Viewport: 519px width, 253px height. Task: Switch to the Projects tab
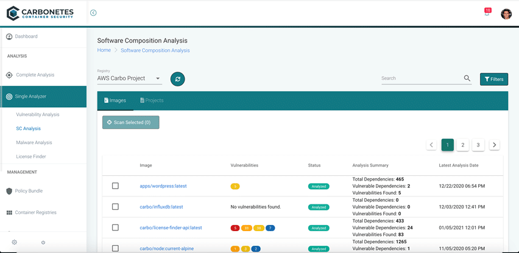[152, 100]
